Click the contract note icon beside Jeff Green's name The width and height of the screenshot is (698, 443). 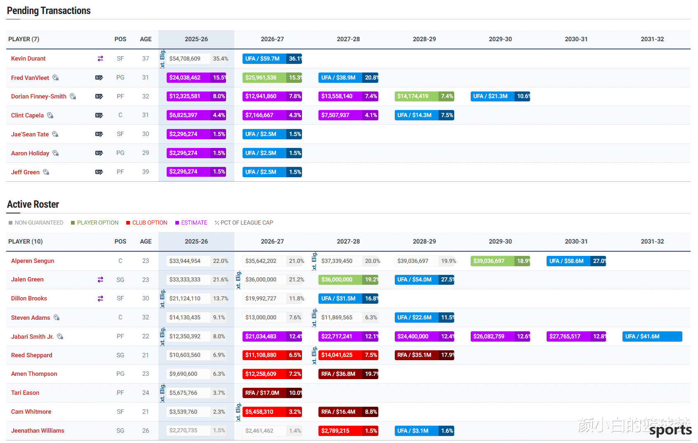click(x=46, y=172)
